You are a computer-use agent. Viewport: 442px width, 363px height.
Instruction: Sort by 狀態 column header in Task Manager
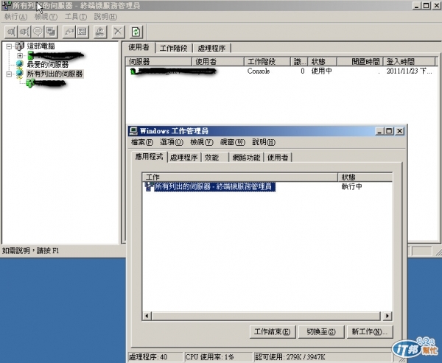pyautogui.click(x=365, y=177)
